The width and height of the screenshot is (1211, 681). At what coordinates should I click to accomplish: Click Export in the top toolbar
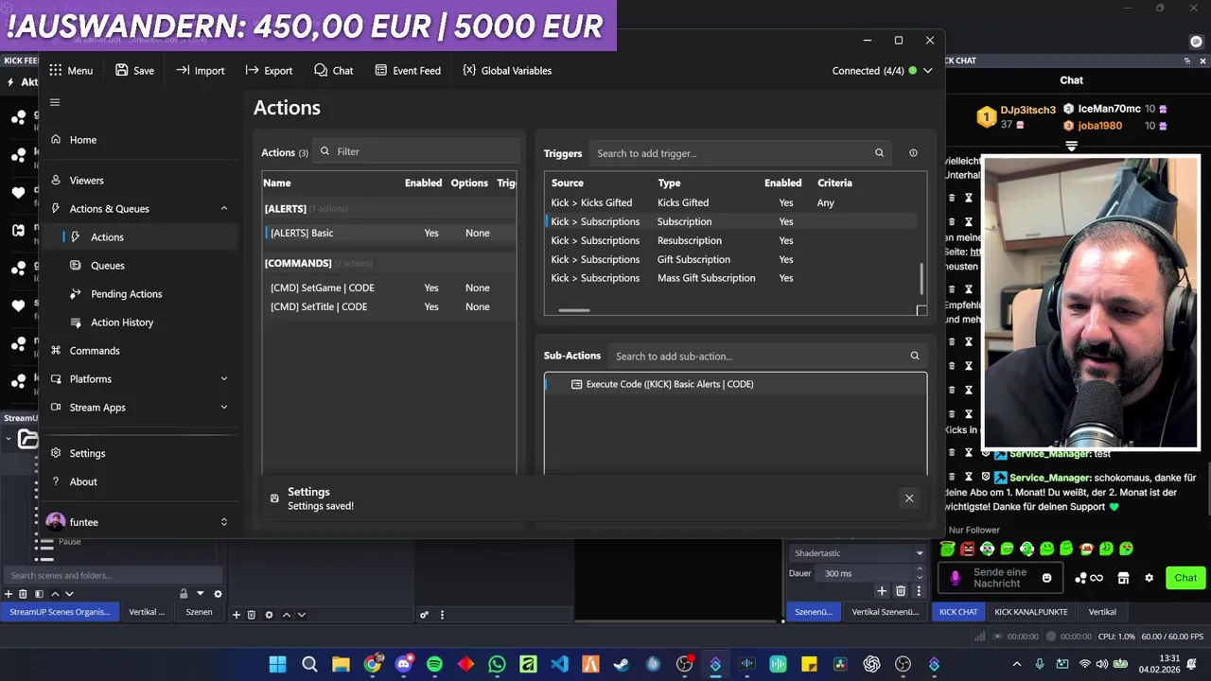(x=269, y=70)
